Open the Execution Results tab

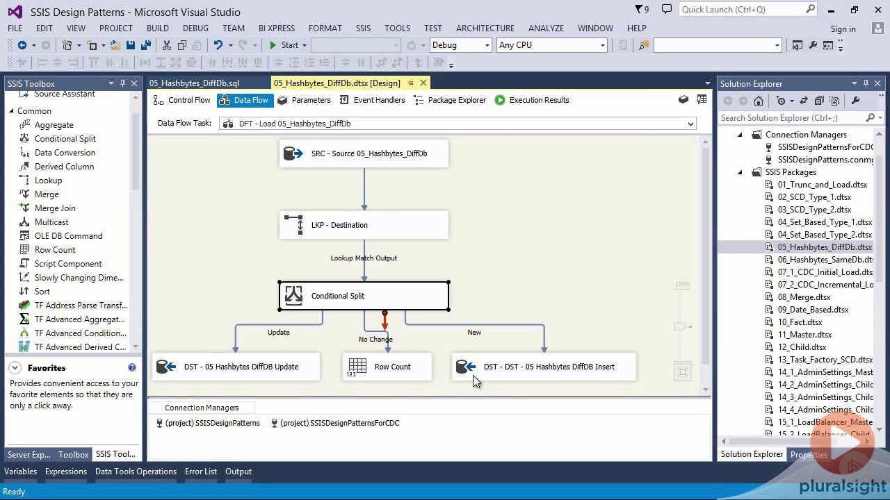(532, 100)
